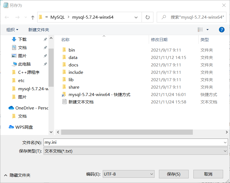Click horizontal scroll left arrow
The height and width of the screenshot is (183, 230).
pyautogui.click(x=58, y=132)
